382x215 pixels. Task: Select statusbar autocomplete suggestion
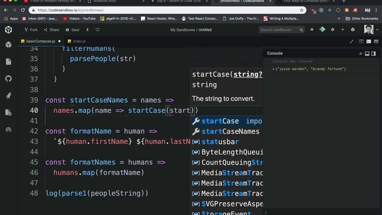click(227, 142)
